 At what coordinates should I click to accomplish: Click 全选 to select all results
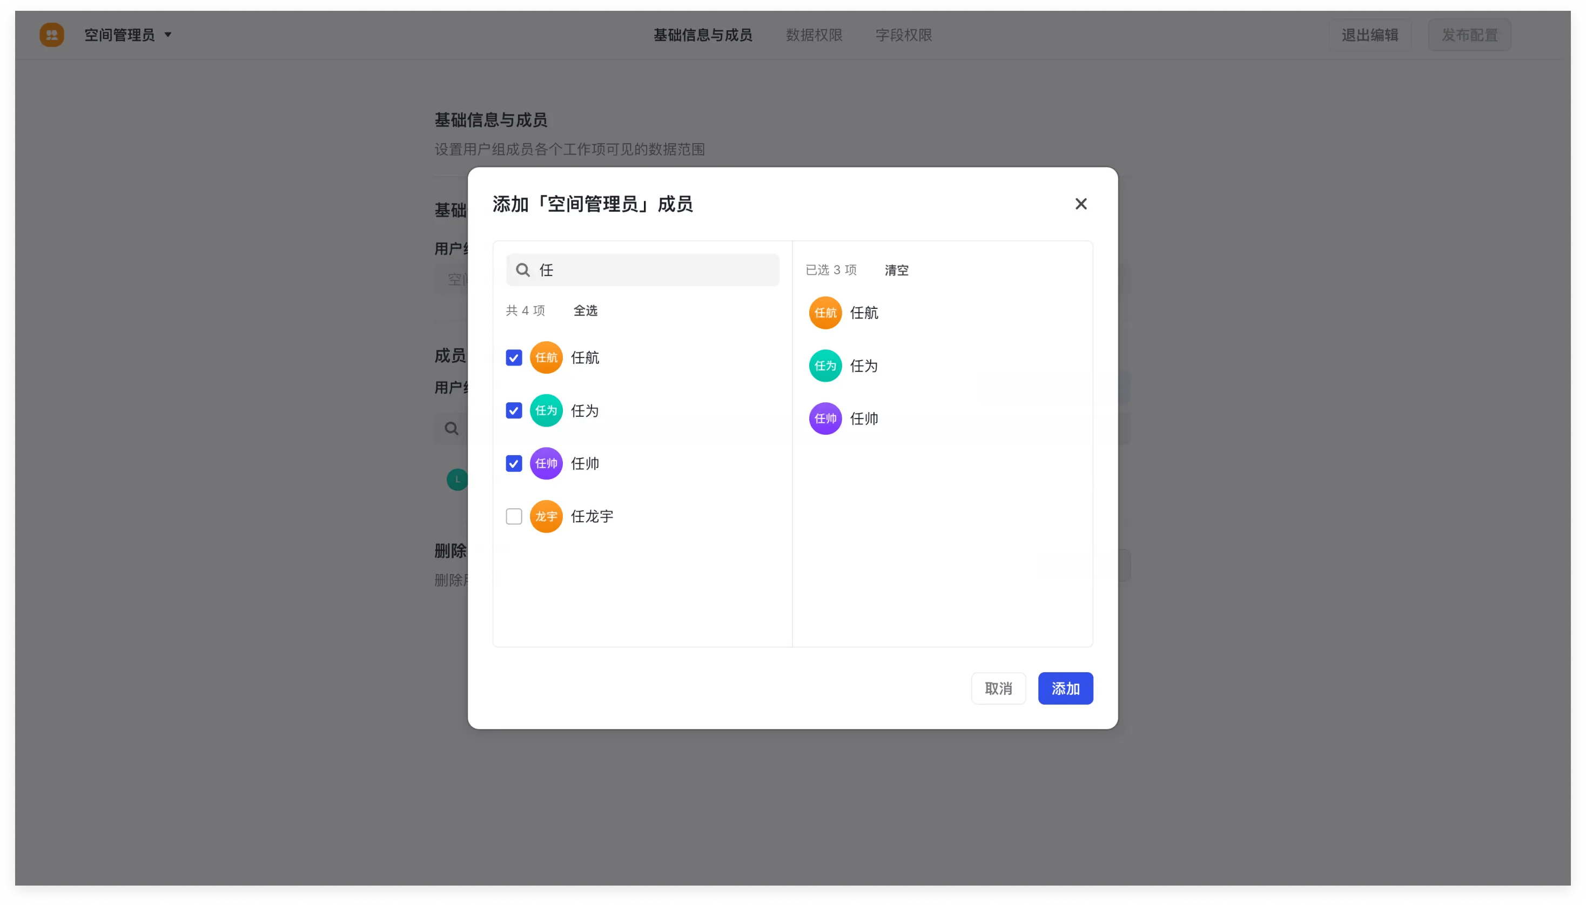click(x=585, y=310)
